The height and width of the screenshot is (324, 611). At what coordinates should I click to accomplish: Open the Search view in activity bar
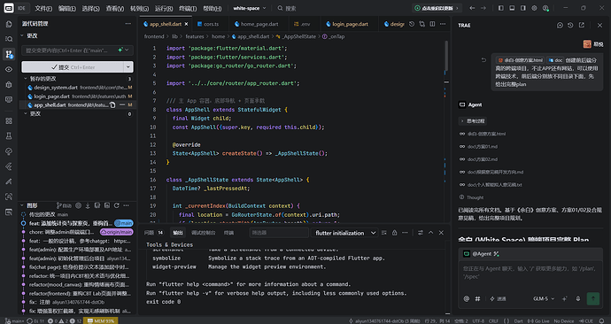(9, 39)
